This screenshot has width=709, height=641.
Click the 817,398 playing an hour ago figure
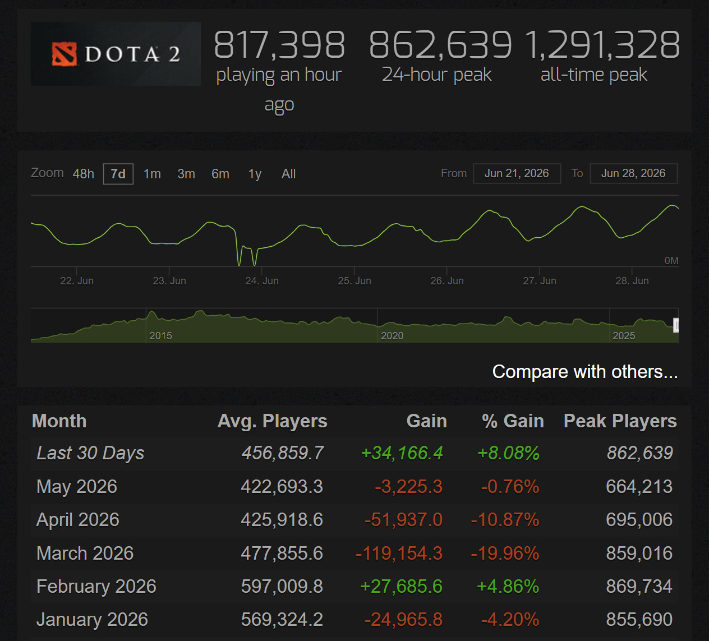pos(279,44)
